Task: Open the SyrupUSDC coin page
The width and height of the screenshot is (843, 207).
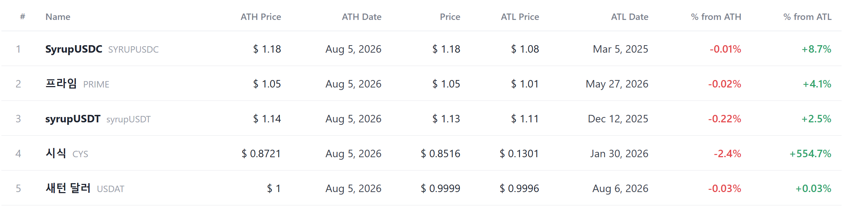Action: 74,49
